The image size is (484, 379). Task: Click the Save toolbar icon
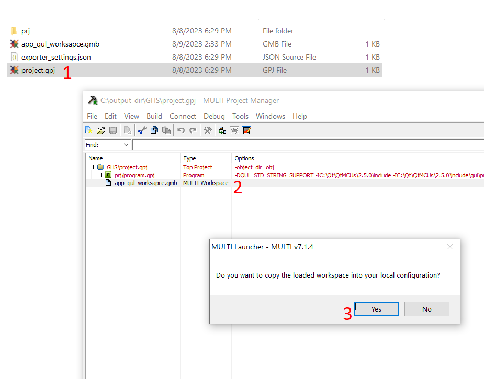pyautogui.click(x=113, y=130)
